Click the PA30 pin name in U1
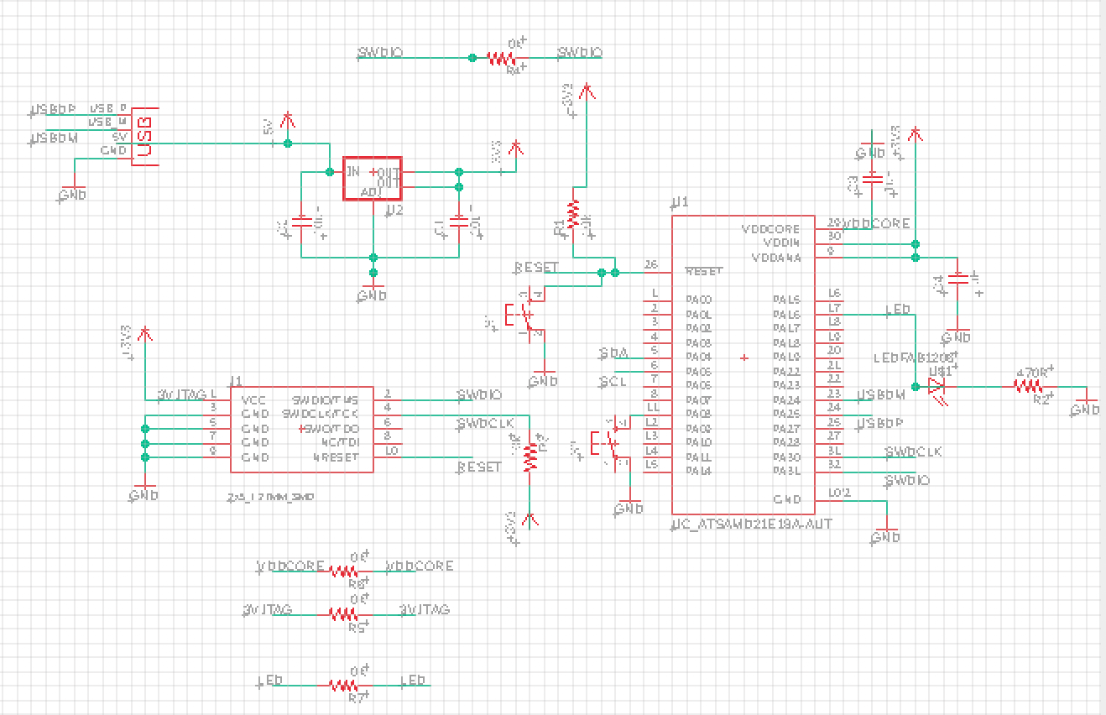This screenshot has width=1106, height=715. click(x=787, y=457)
